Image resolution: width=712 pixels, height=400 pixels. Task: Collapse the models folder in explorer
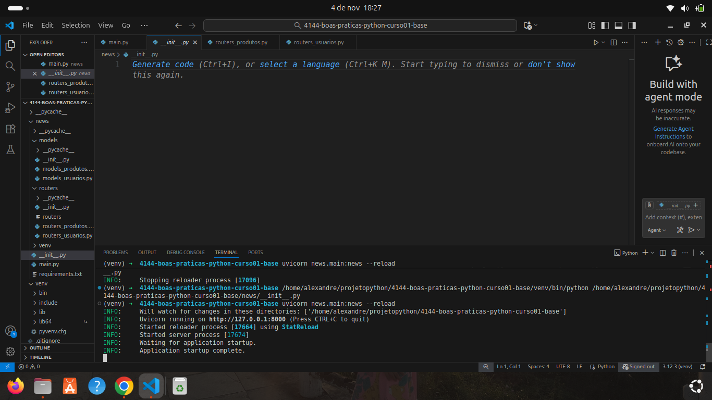(48, 140)
